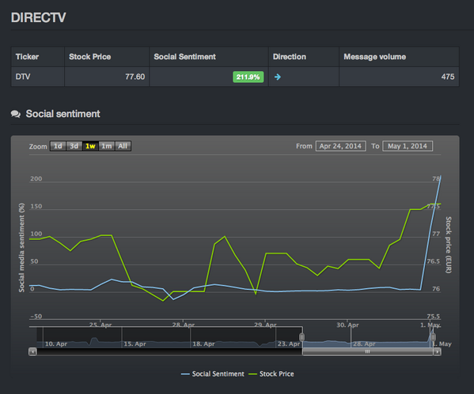This screenshot has height=394, width=474.
Task: Click the Social media sentiment (%) axis title
Action: coord(21,247)
